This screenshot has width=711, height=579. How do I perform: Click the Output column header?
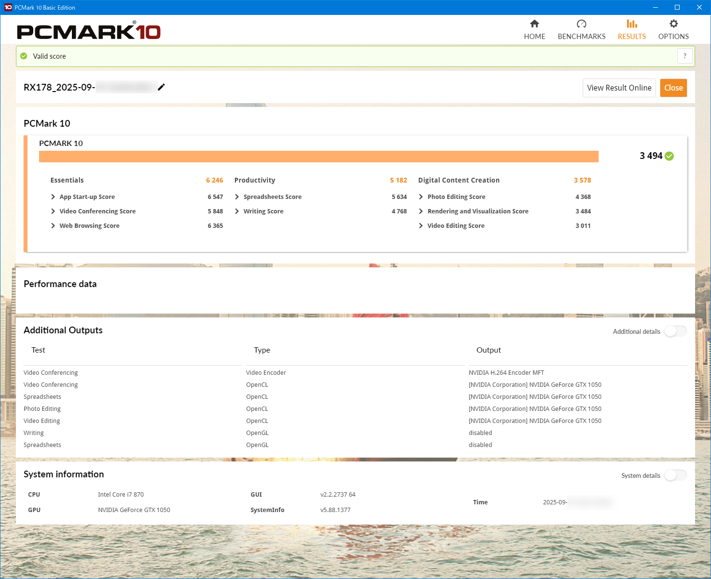489,350
